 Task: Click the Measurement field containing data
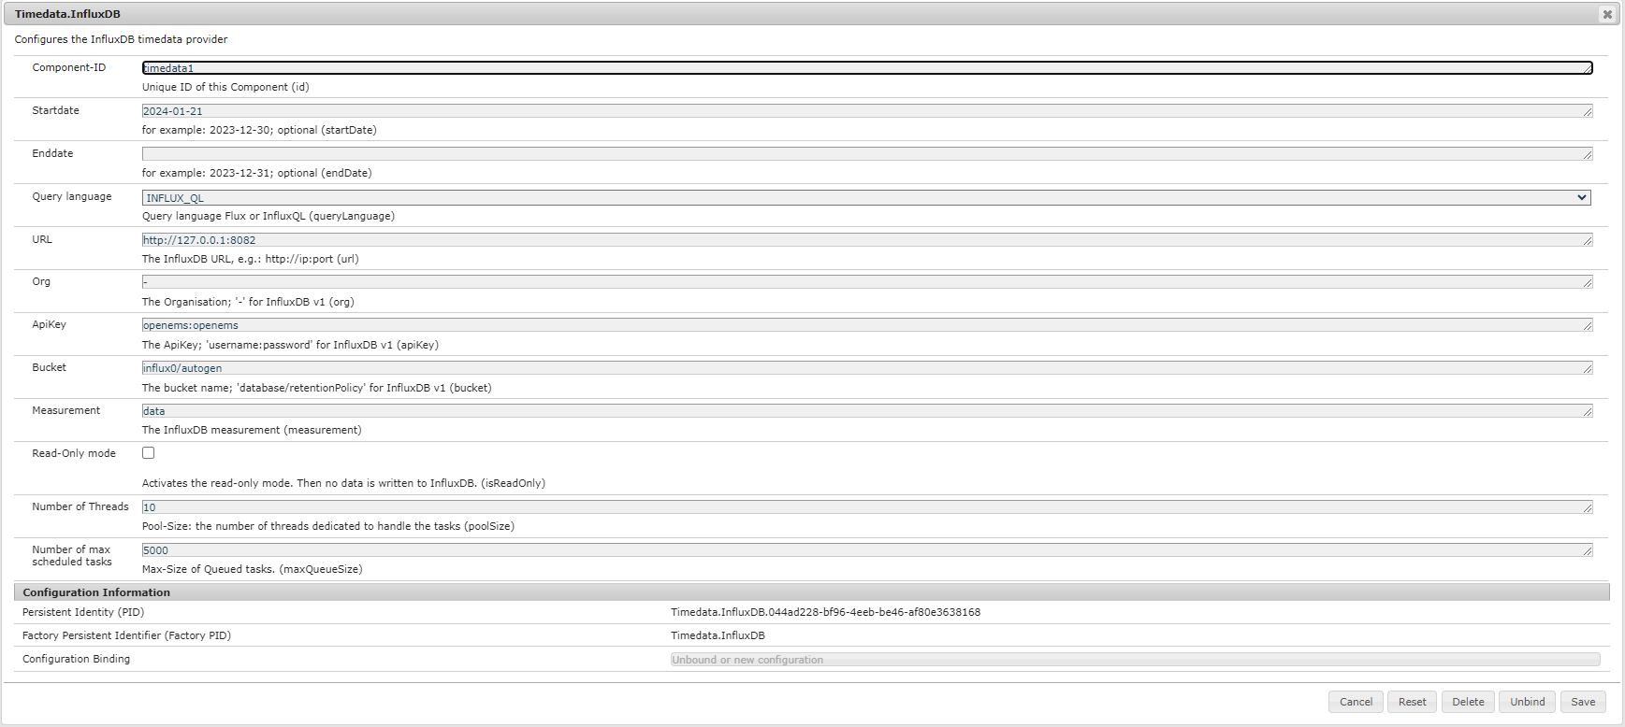point(867,411)
